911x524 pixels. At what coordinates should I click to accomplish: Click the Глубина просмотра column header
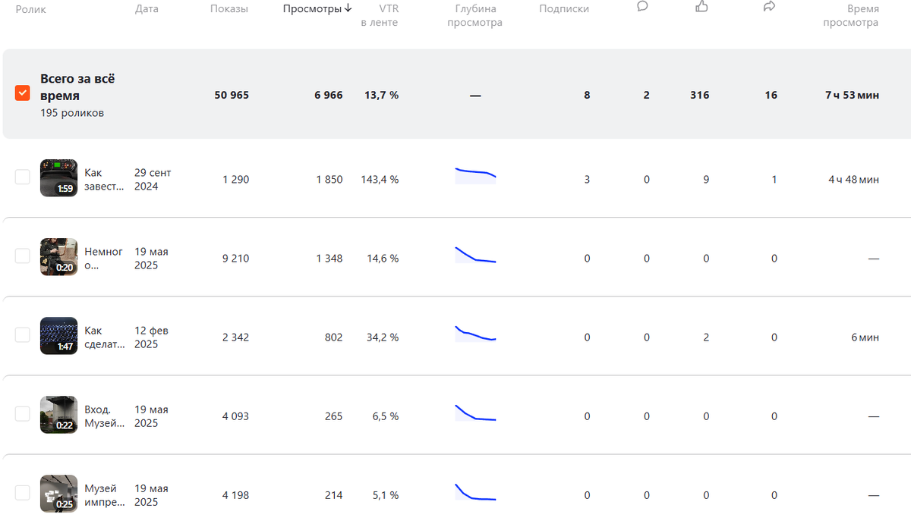tap(475, 16)
